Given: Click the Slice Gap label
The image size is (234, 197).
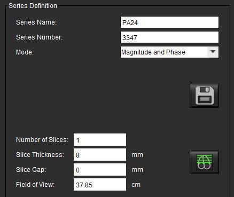Looking at the screenshot, I should 31,170.
